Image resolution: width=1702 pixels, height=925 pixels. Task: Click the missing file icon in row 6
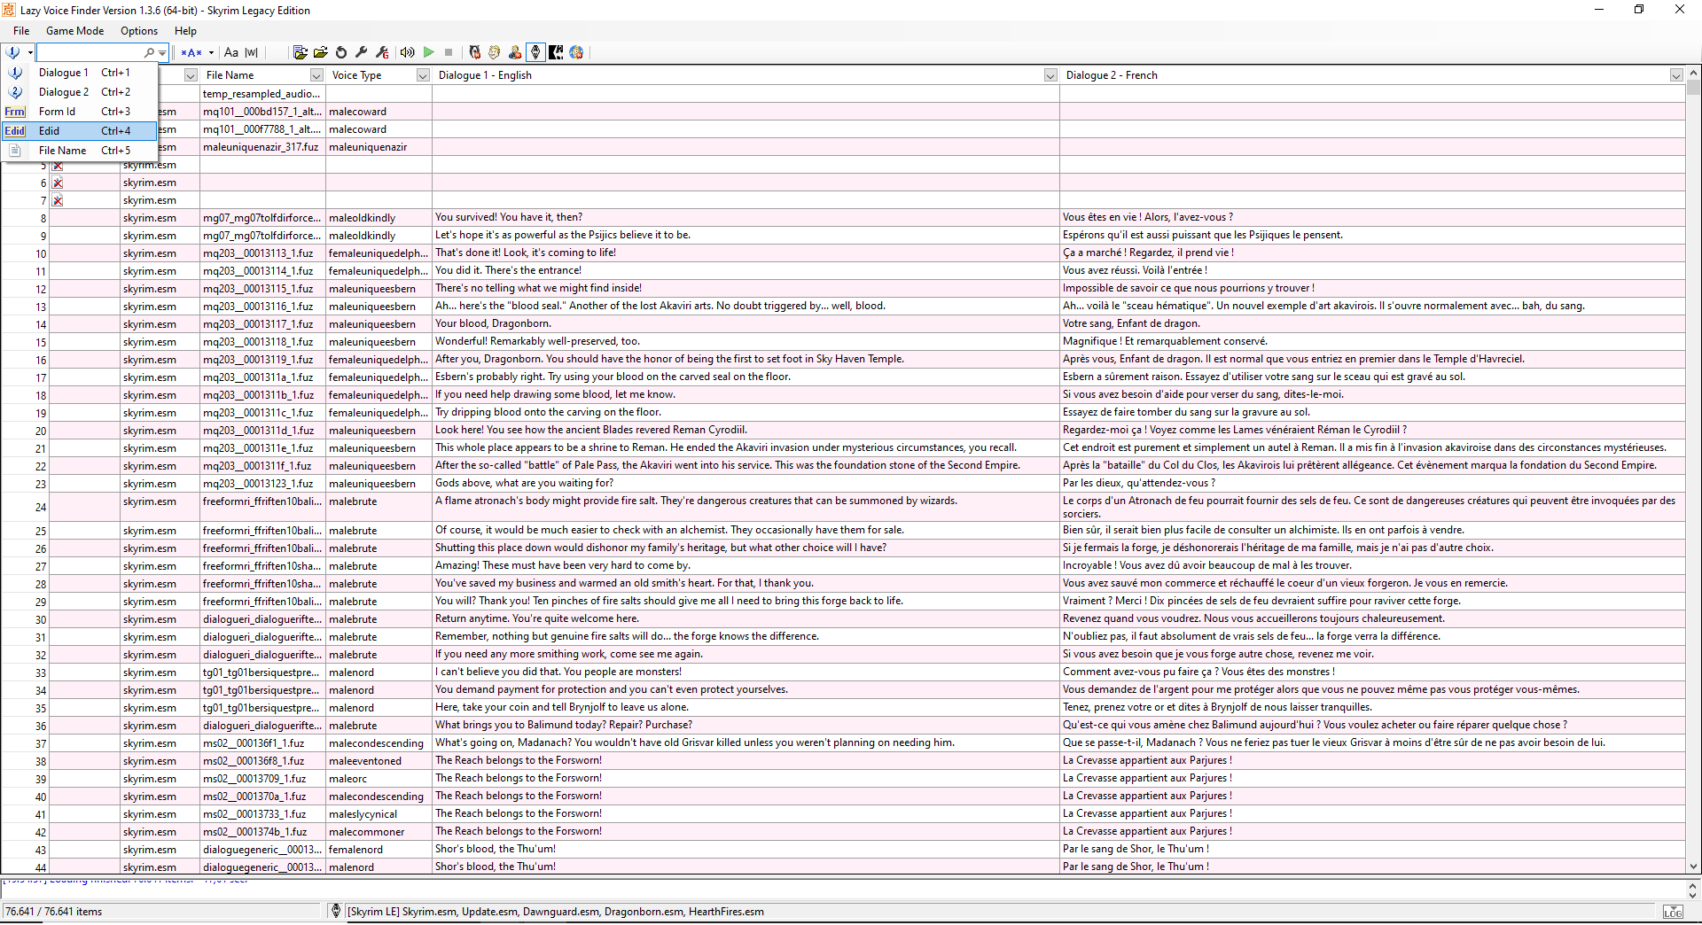[x=58, y=183]
